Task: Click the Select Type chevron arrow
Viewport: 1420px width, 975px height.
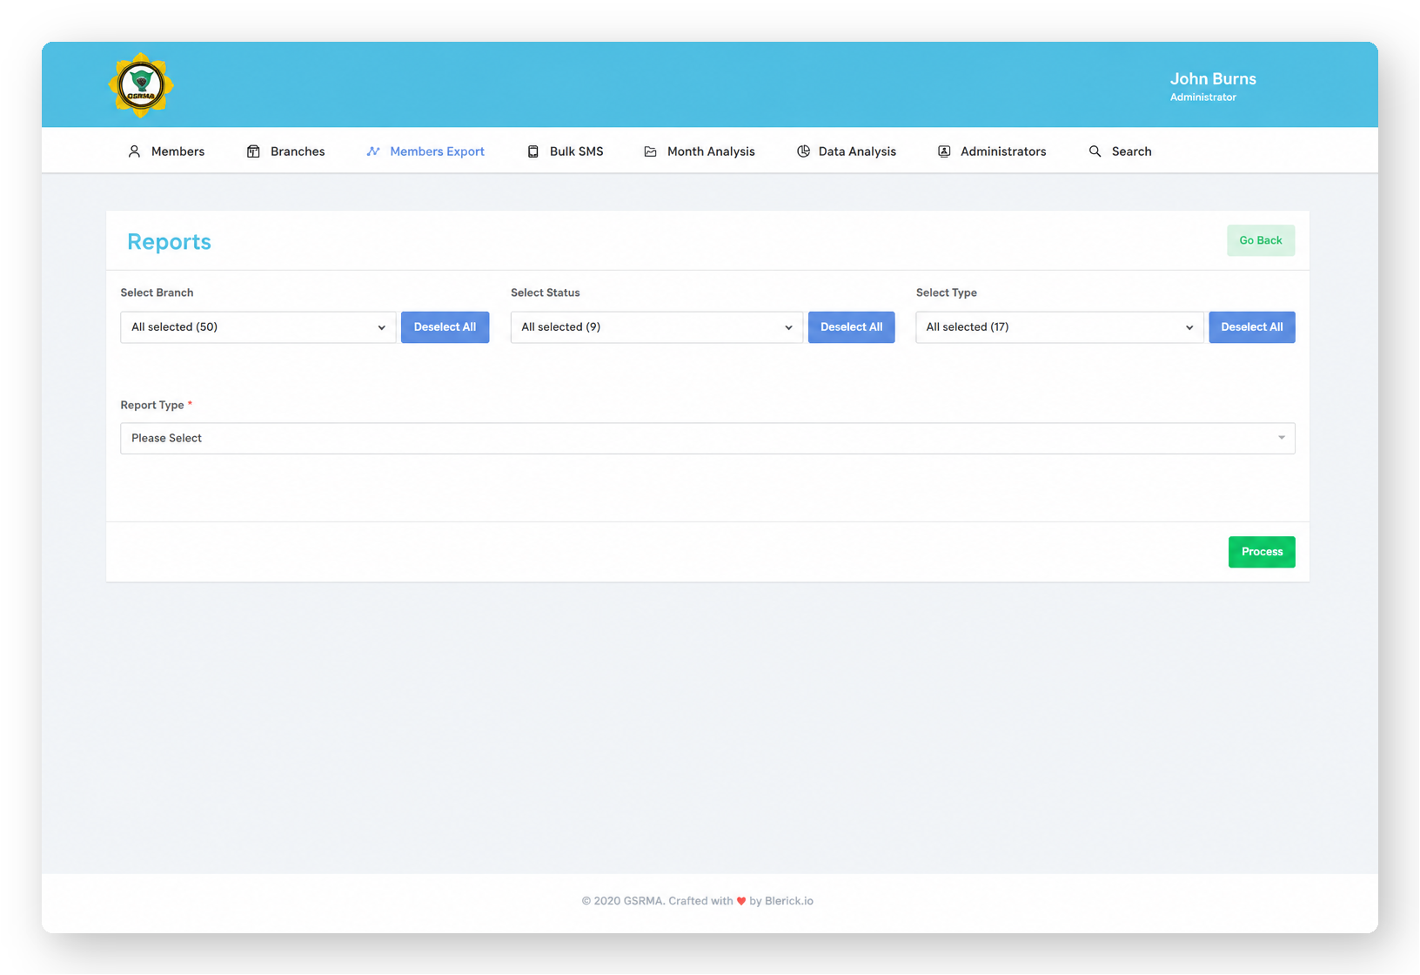Action: (1189, 328)
